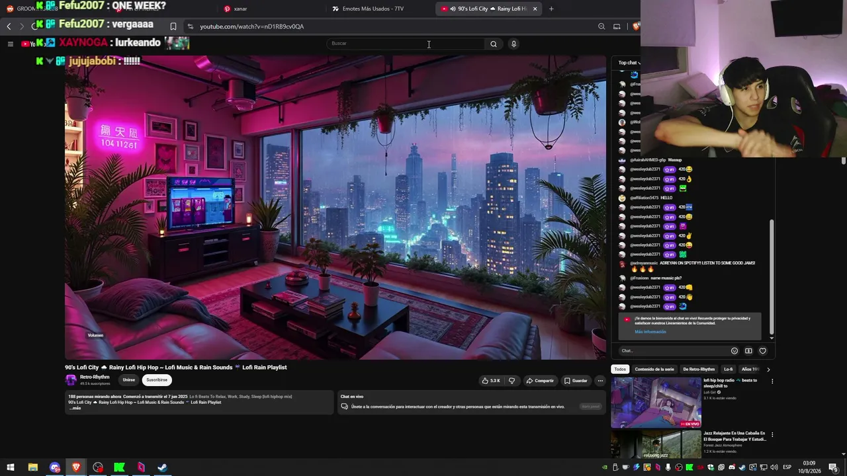Like the video with thumbs up
Screen dimensions: 847x476
490,381
